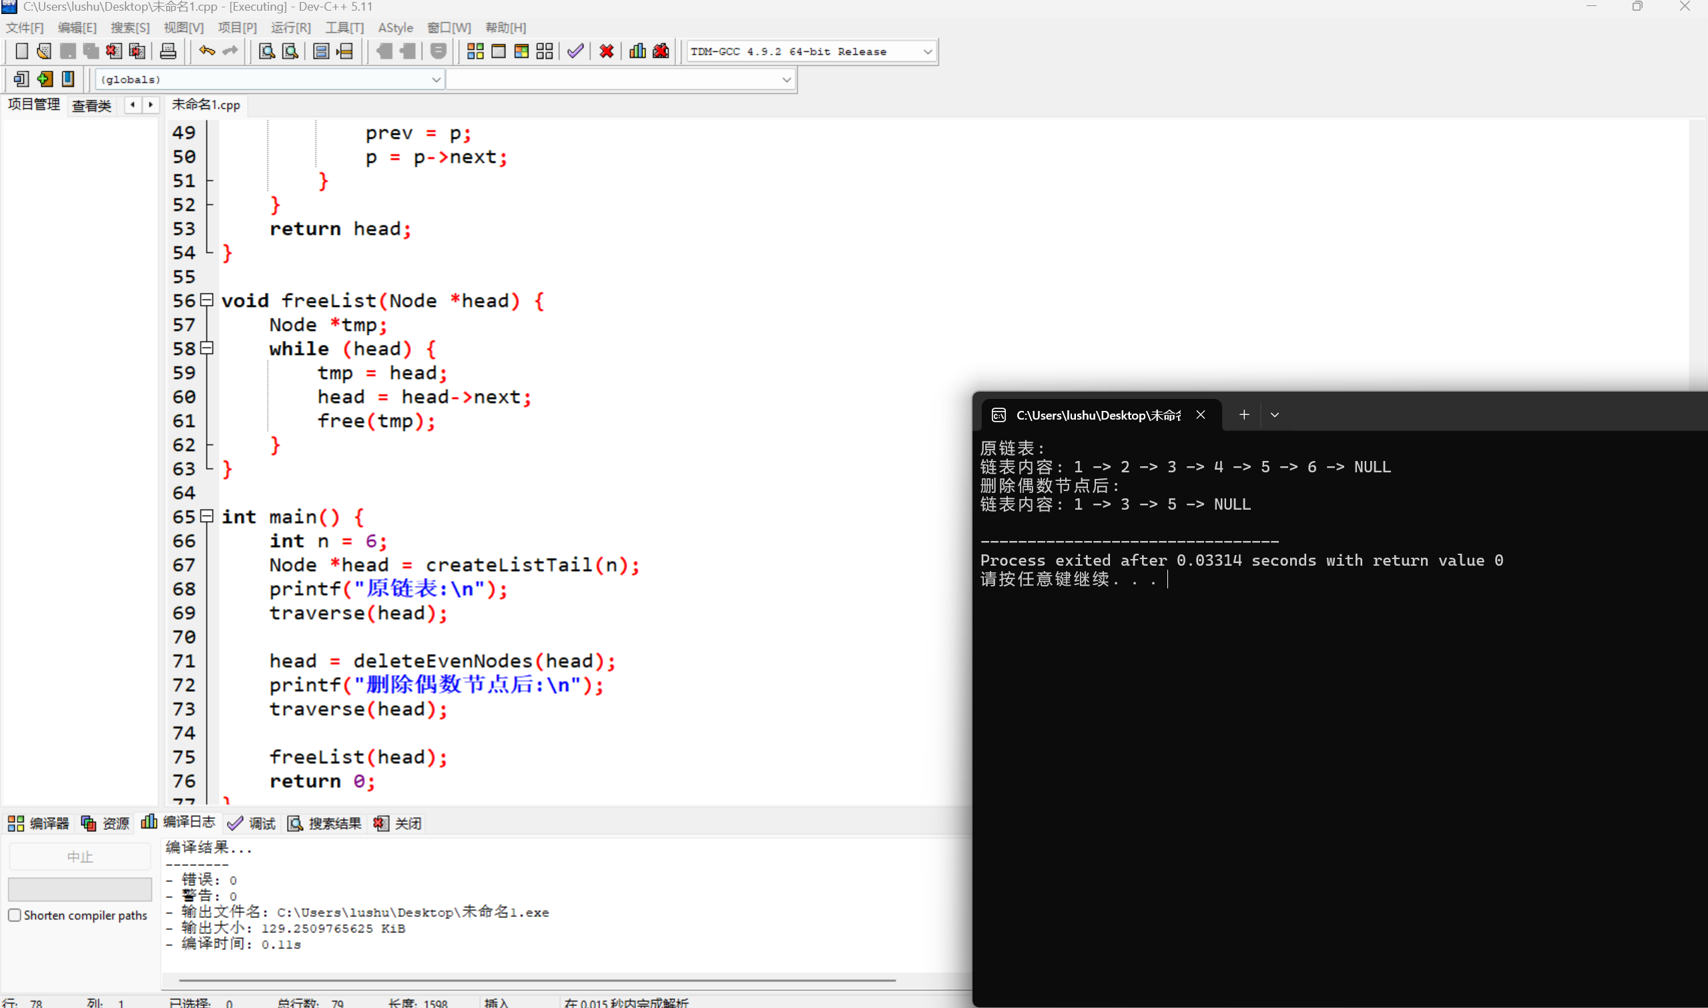The width and height of the screenshot is (1708, 1008).
Task: Collapse the freeList function fold marker
Action: tap(207, 300)
